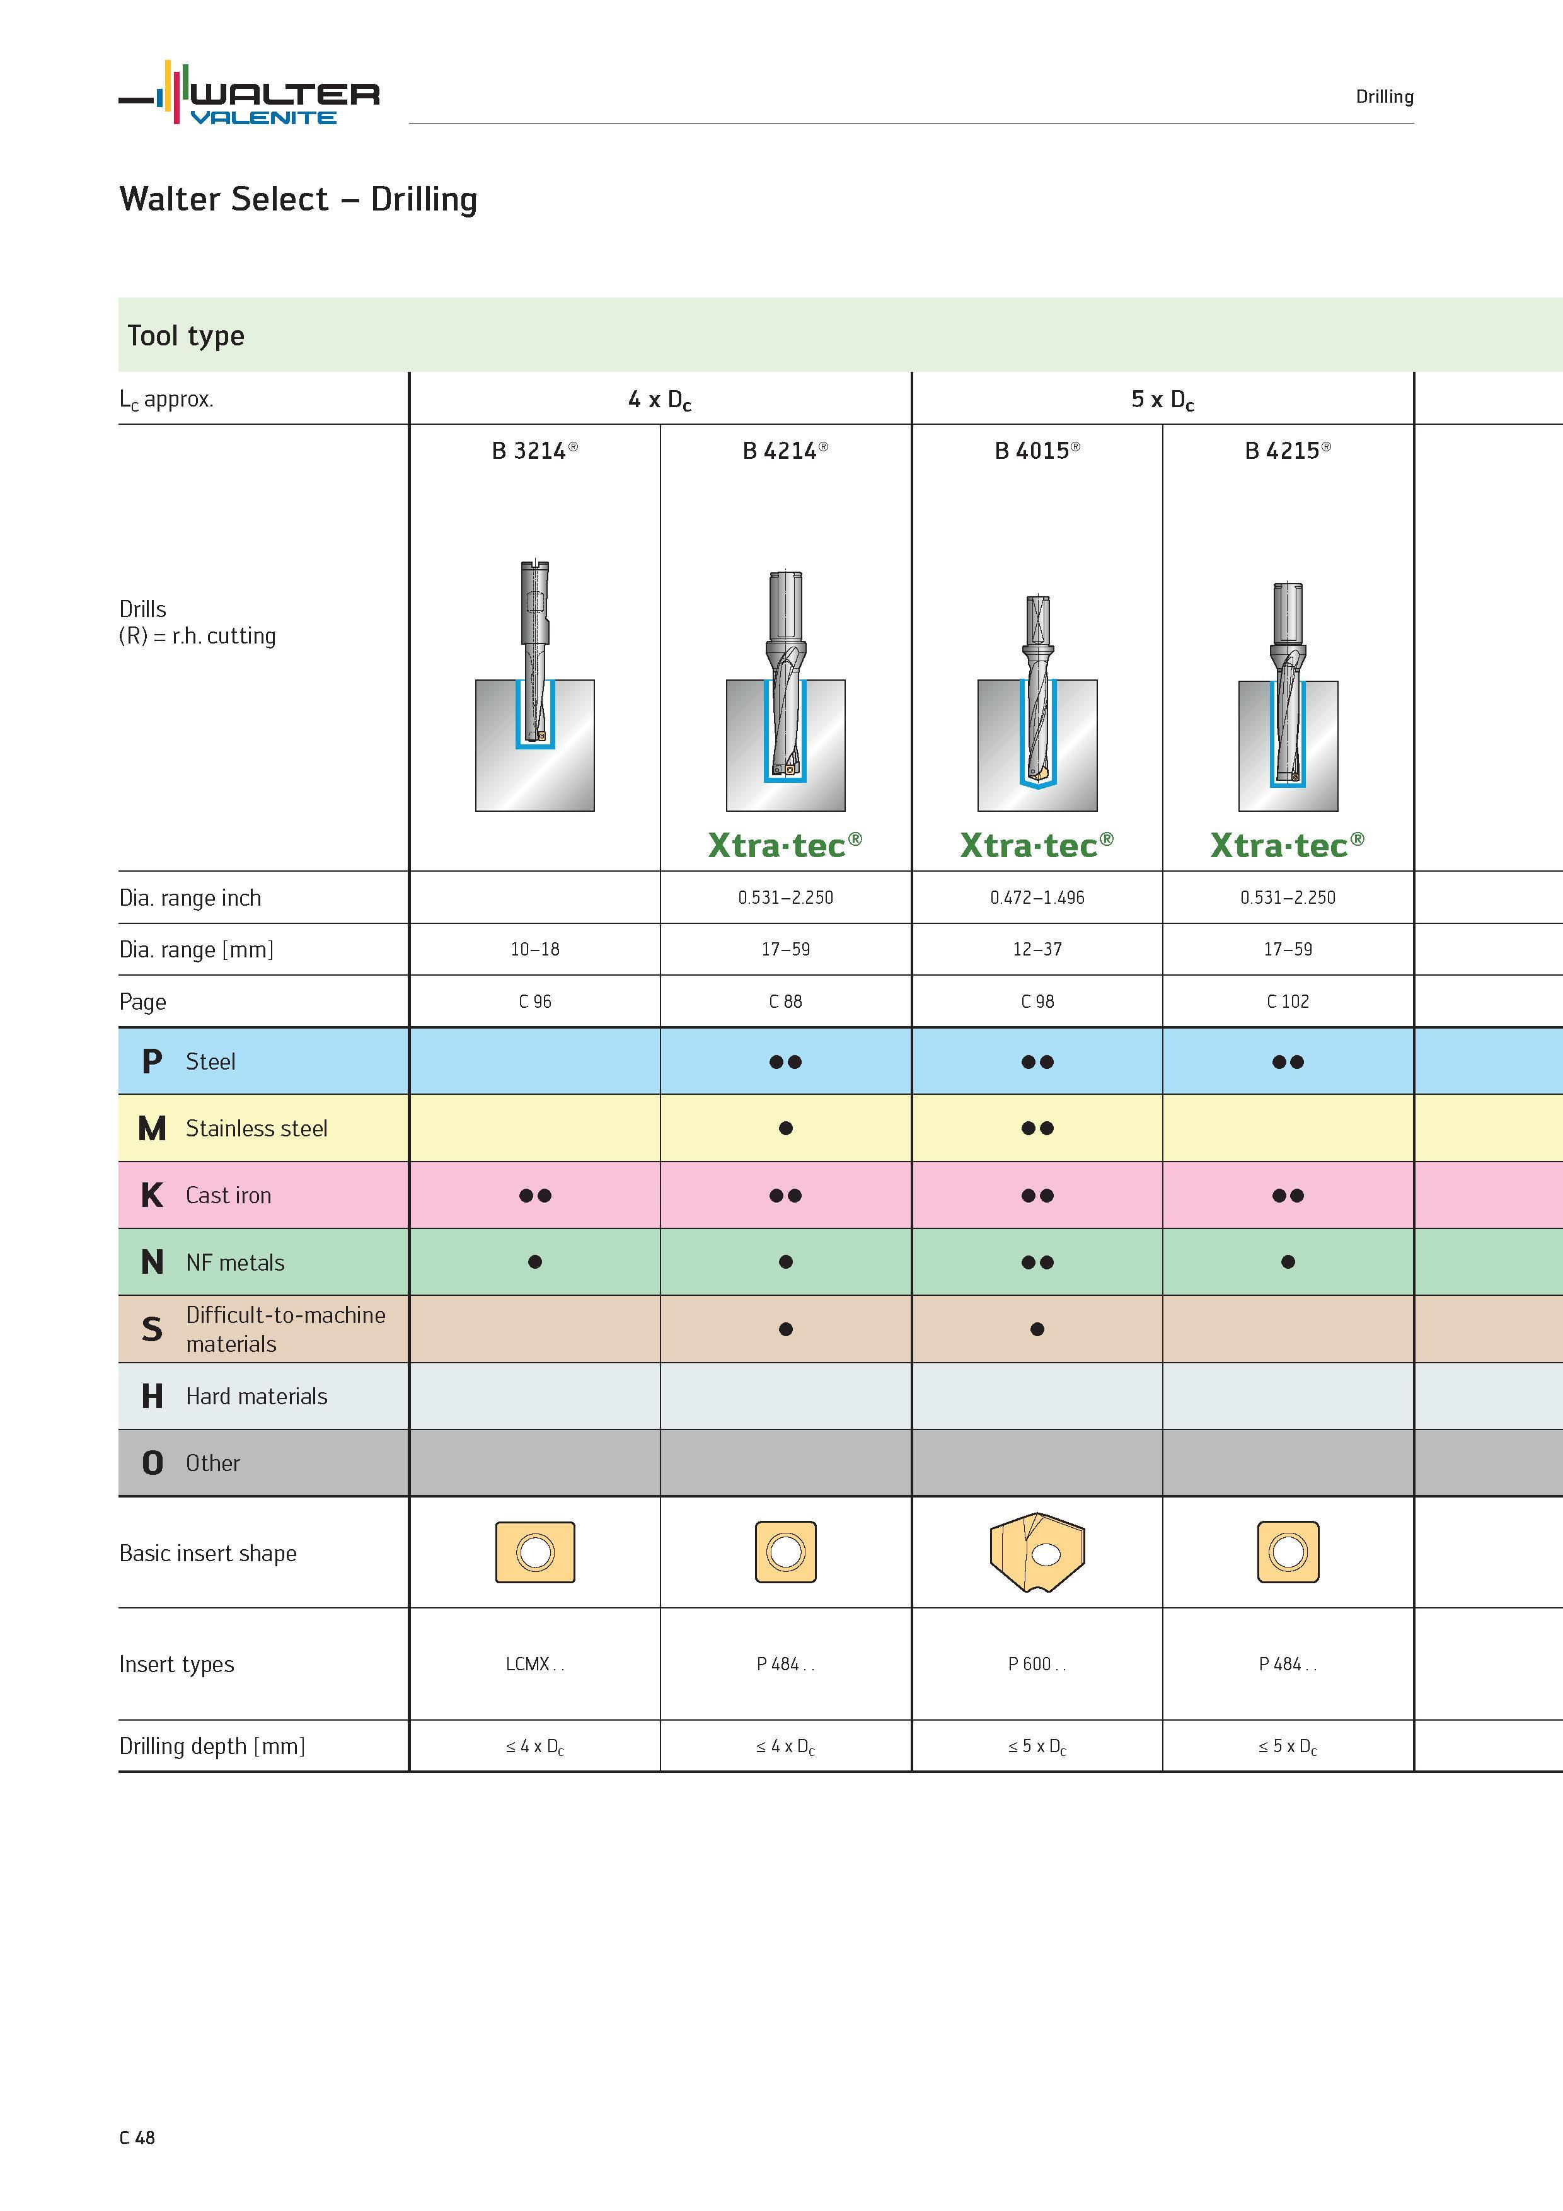Click the 'Dia. range [mm]' row label

point(197,950)
